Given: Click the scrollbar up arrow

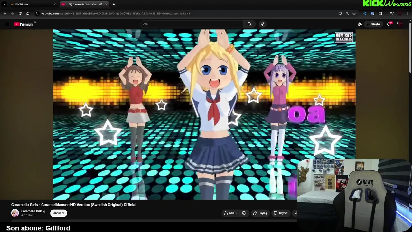Looking at the screenshot, I should [x=410, y=21].
